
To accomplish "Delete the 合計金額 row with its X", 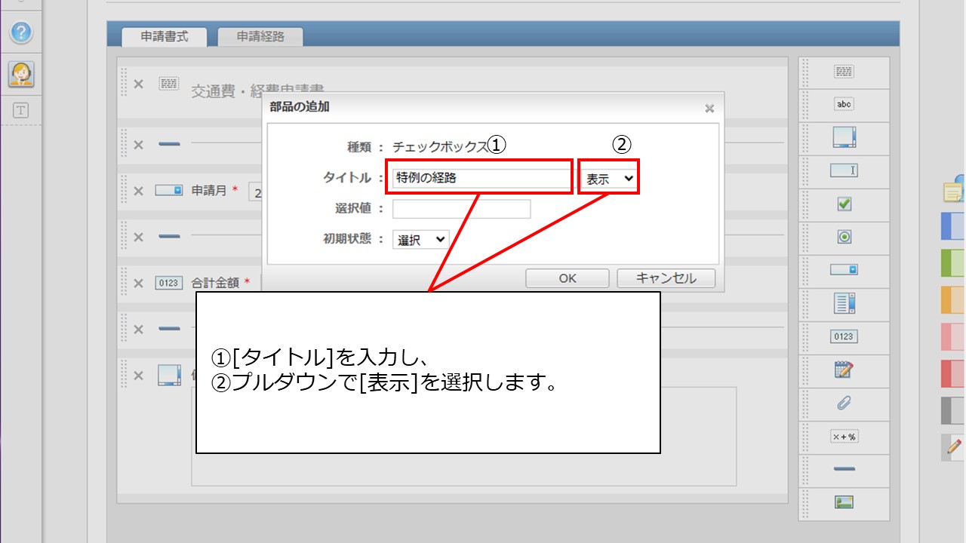I will [139, 283].
